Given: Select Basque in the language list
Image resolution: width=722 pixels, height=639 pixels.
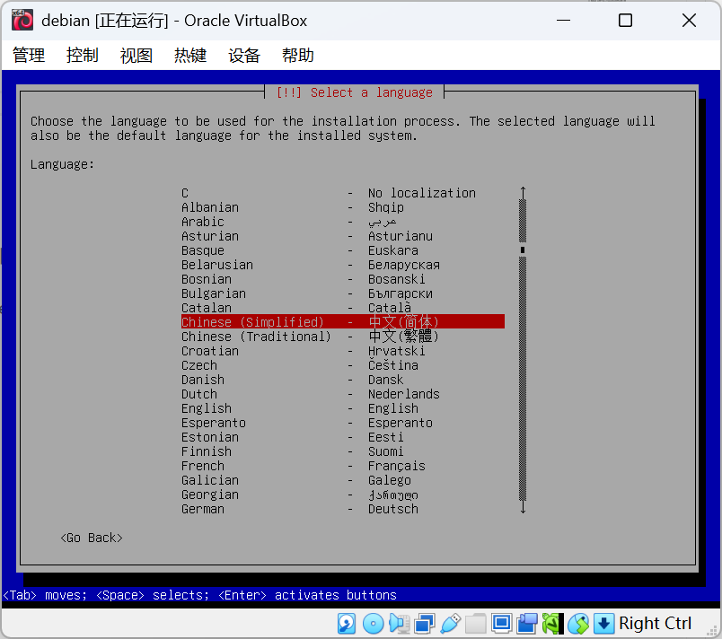Looking at the screenshot, I should pos(343,250).
